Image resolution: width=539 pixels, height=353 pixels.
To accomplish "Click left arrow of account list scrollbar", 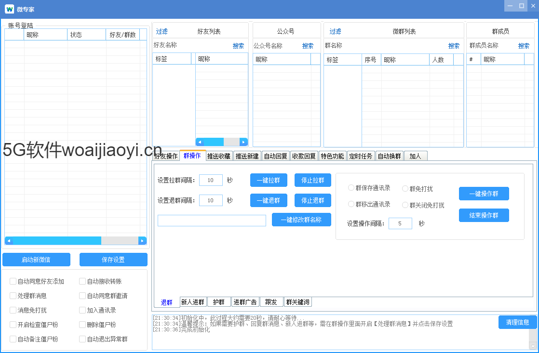I will point(9,241).
